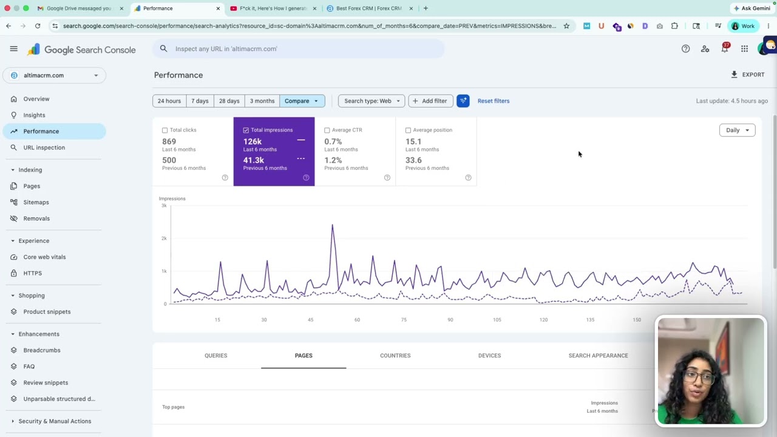
Task: Toggle the Average position checkbox
Action: [x=408, y=130]
